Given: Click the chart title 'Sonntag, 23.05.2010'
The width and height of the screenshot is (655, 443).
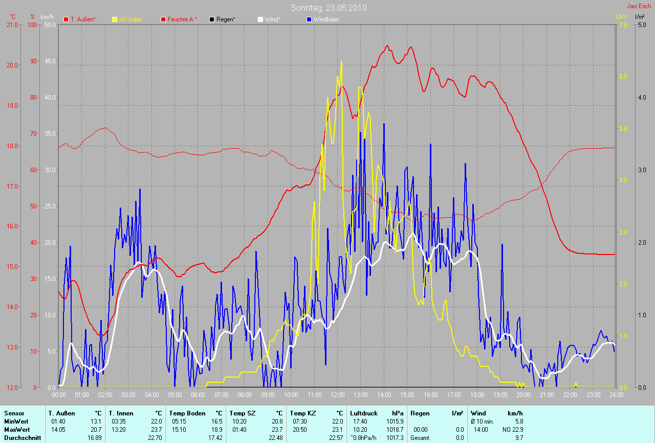Looking at the screenshot, I should pos(329,8).
